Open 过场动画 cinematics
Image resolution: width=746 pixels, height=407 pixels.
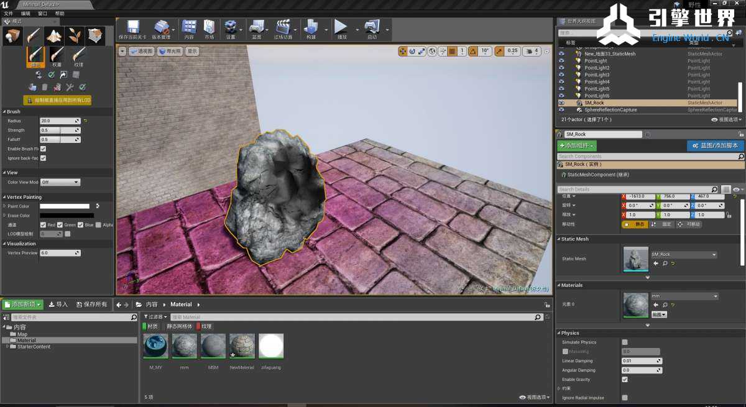[x=283, y=30]
